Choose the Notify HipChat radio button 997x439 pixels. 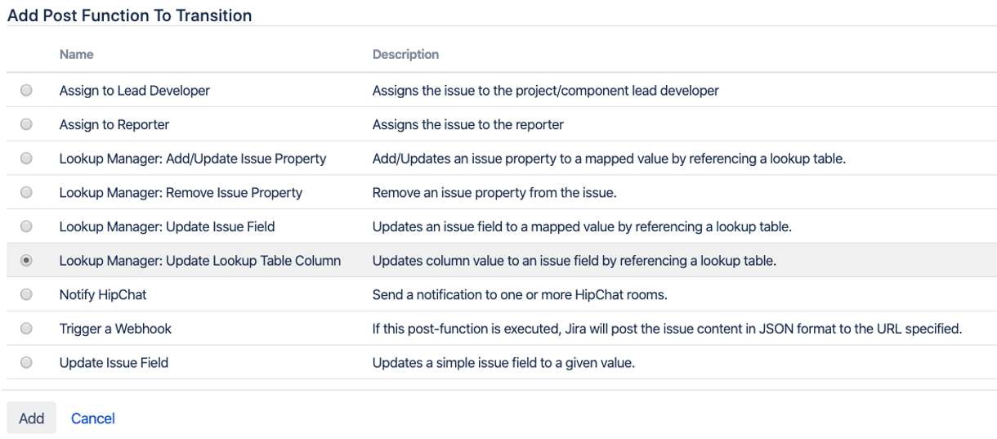26,294
